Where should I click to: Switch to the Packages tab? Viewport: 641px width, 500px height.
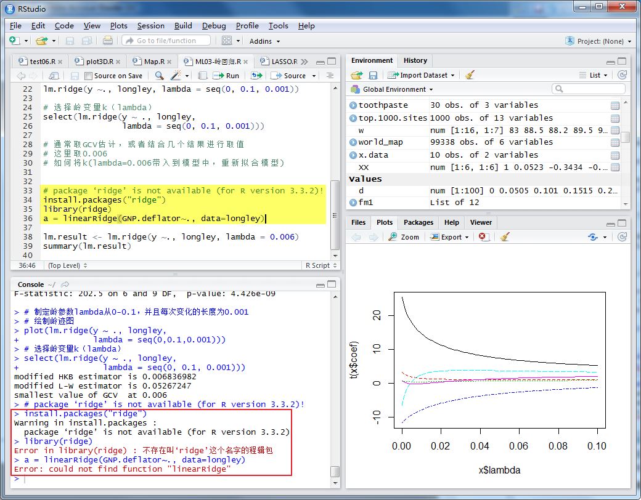tap(418, 223)
